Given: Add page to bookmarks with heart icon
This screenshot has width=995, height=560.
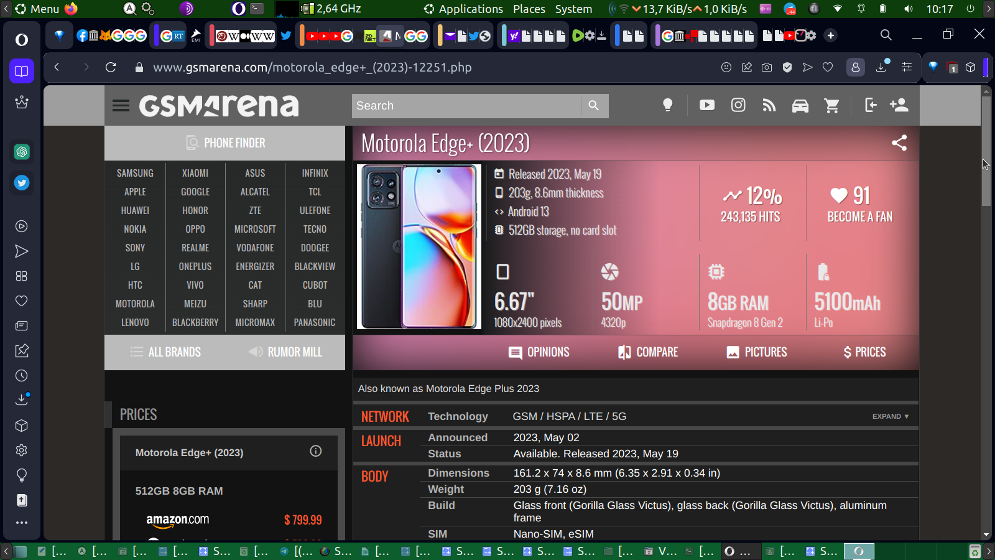Looking at the screenshot, I should (828, 67).
